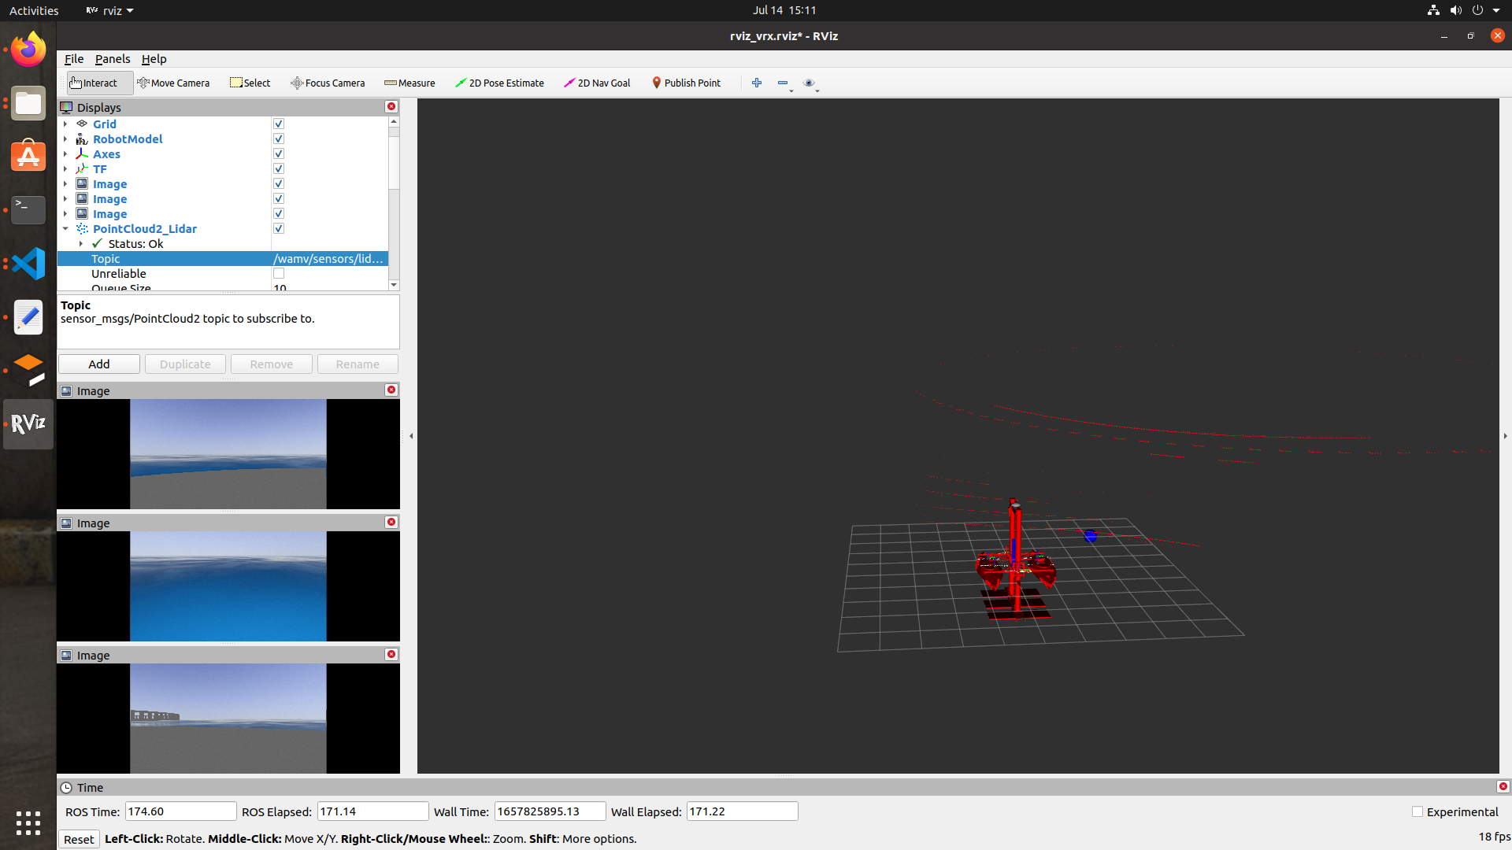Toggle visibility of the RobotModel display
The width and height of the screenshot is (1512, 850).
coord(279,138)
